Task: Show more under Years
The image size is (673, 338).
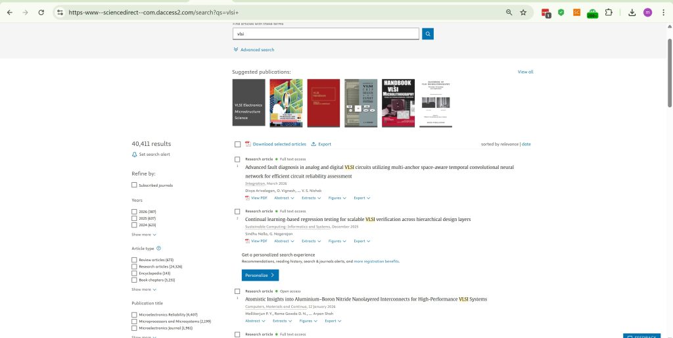Action: (x=144, y=235)
